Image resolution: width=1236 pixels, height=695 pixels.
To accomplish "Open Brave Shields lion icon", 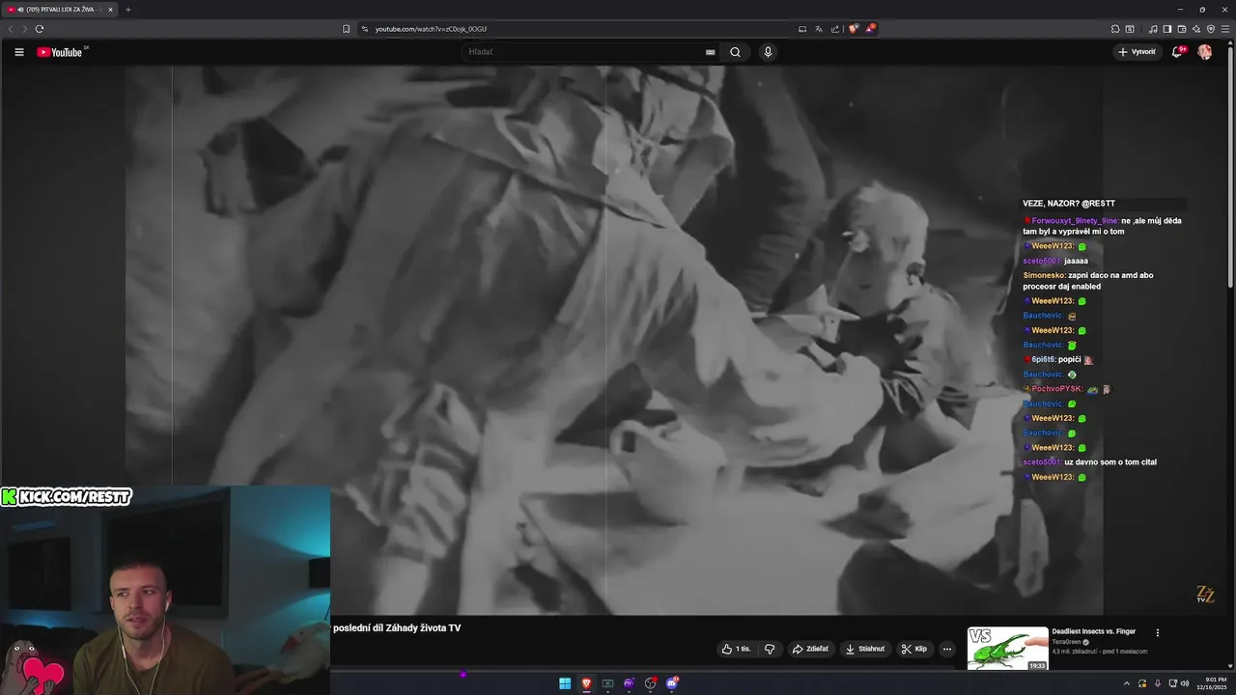I will [x=854, y=29].
